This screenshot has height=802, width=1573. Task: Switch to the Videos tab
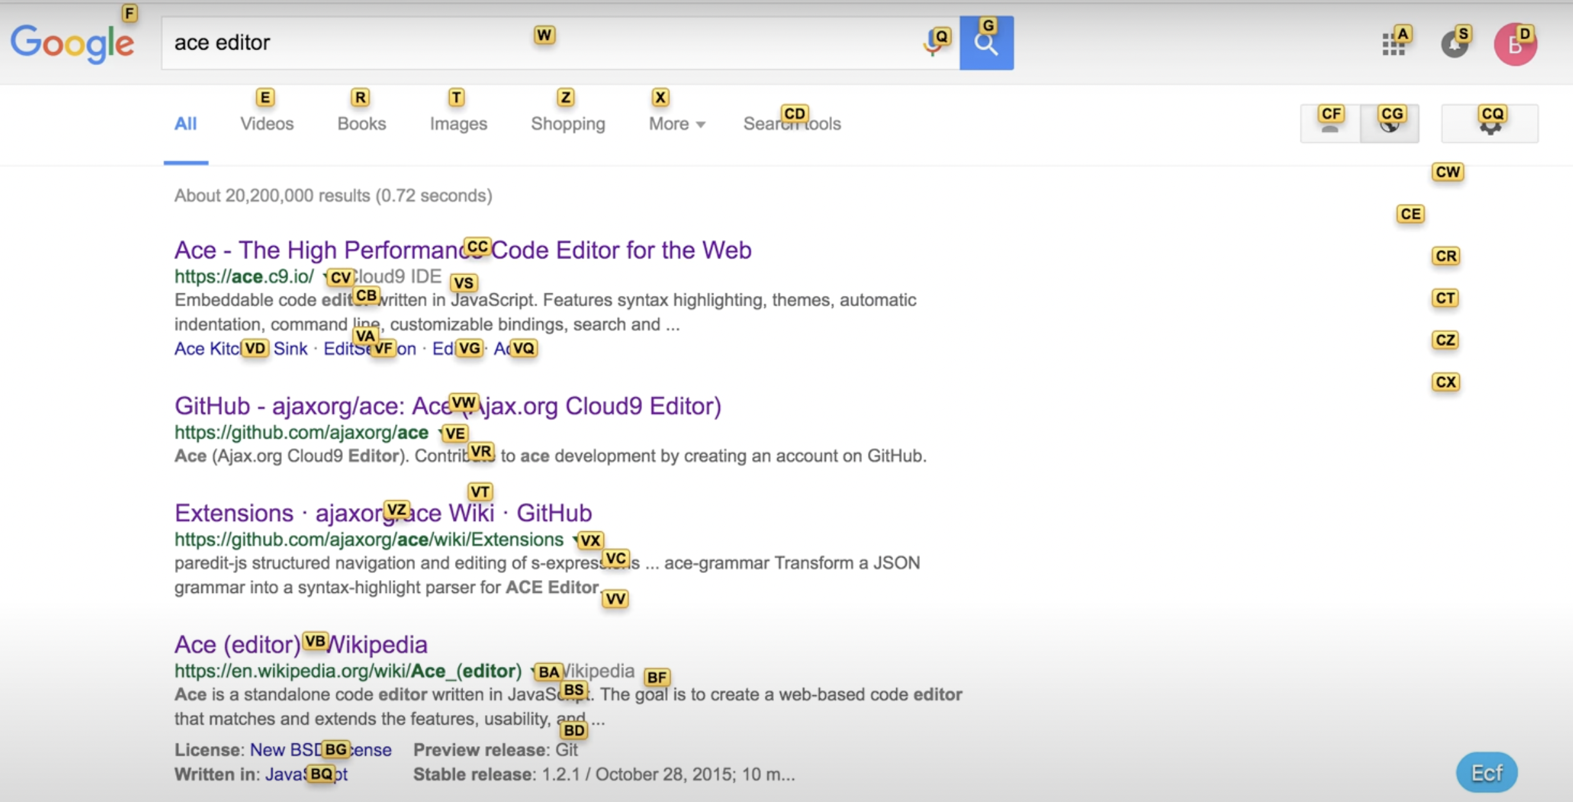click(x=267, y=123)
